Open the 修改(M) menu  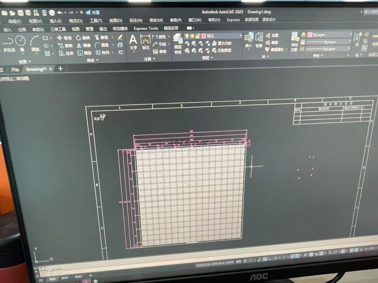click(x=156, y=20)
